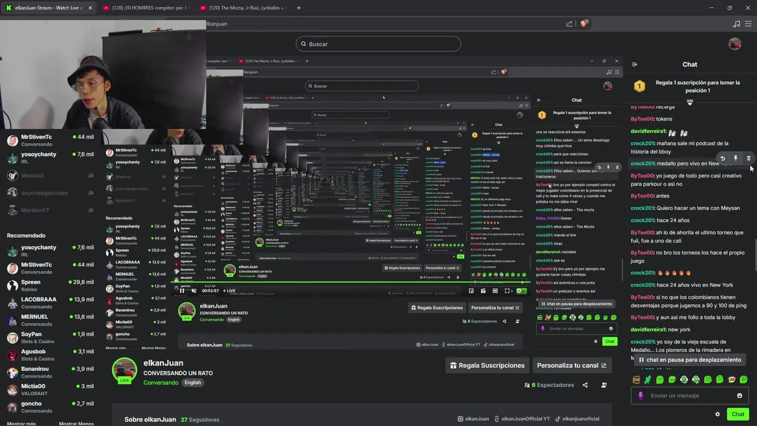Open the emoji picker in chat input

click(739, 396)
